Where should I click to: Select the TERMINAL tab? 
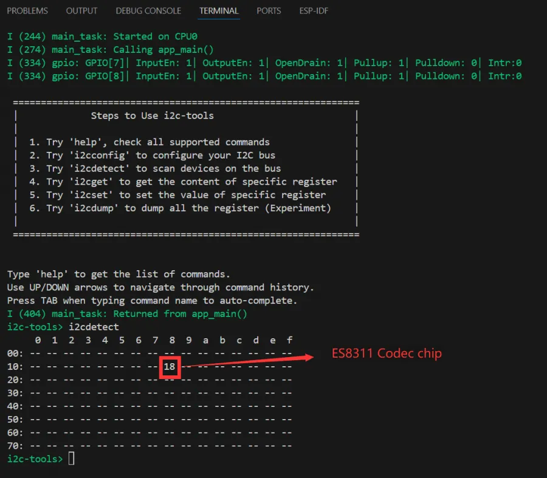pos(218,10)
